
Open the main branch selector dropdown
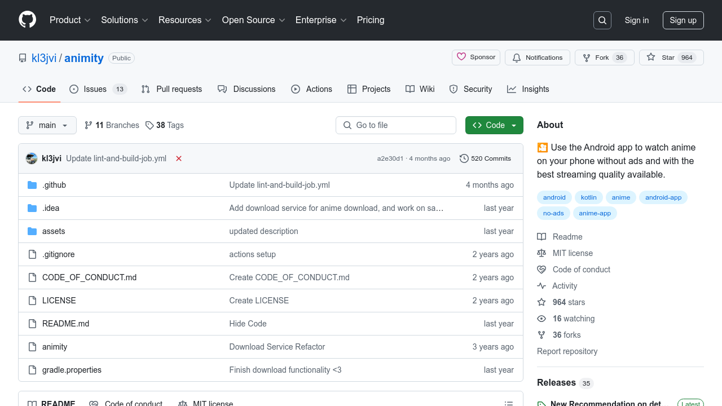47,125
